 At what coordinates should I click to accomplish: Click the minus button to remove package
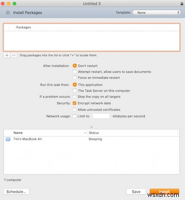coord(14,55)
